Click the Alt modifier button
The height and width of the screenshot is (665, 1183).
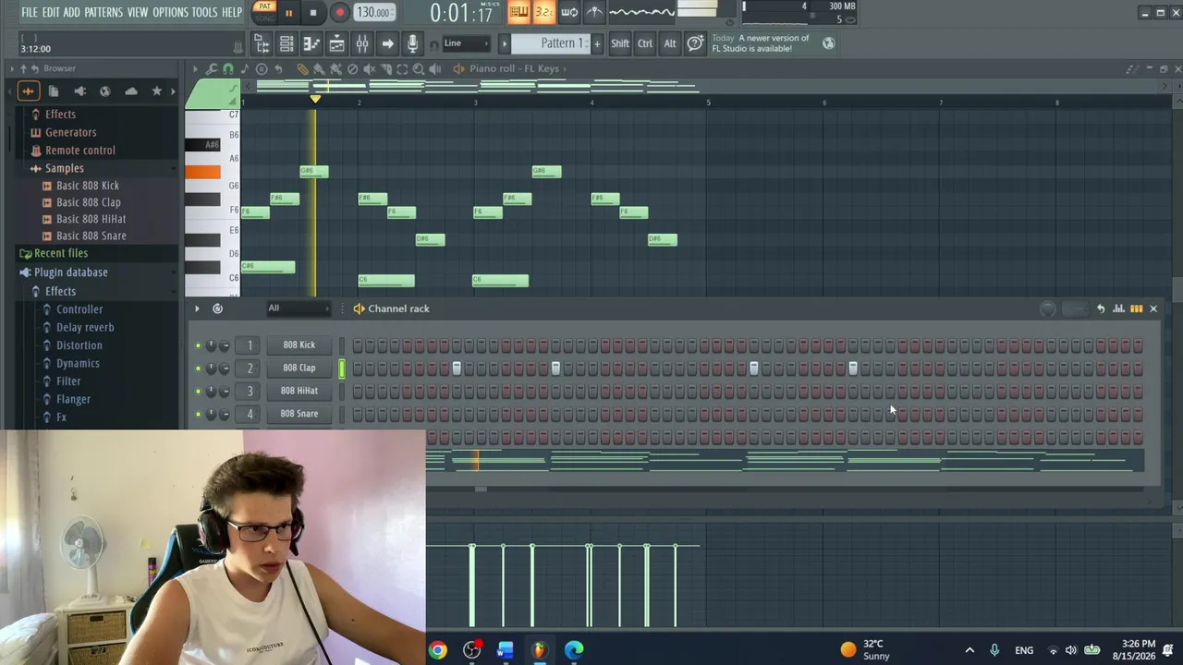coord(670,43)
